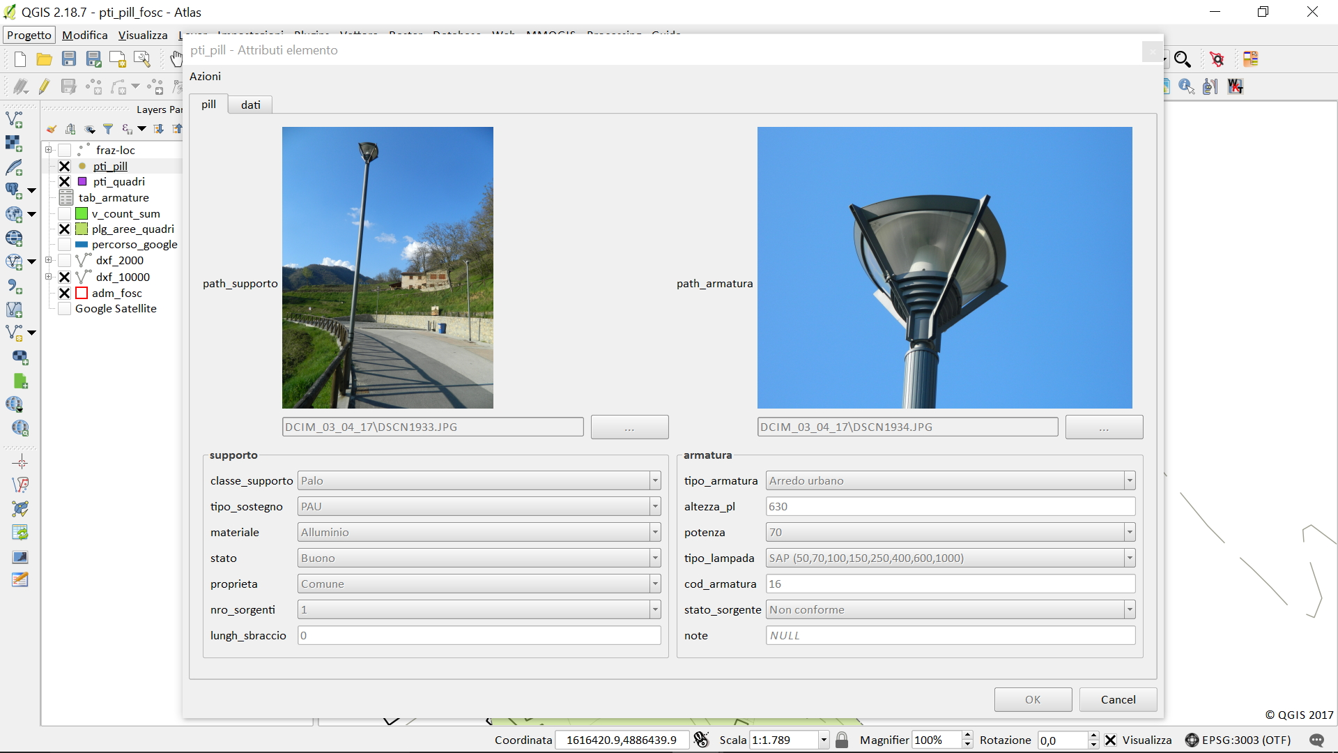
Task: Click Add Vector Layer icon
Action: tap(14, 119)
